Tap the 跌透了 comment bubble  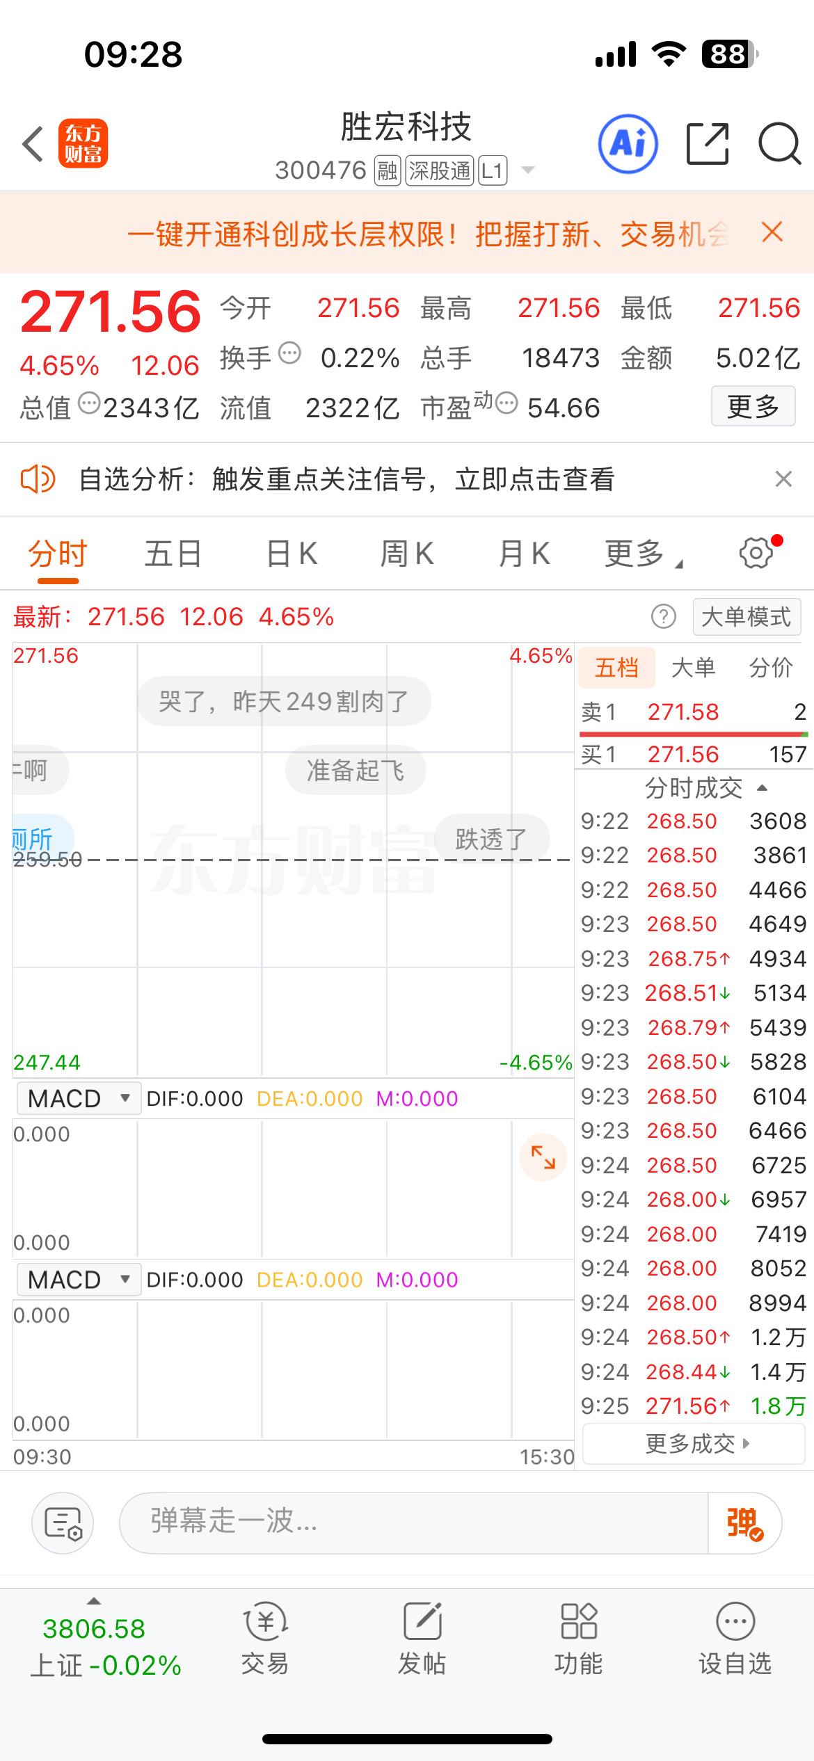tap(491, 839)
